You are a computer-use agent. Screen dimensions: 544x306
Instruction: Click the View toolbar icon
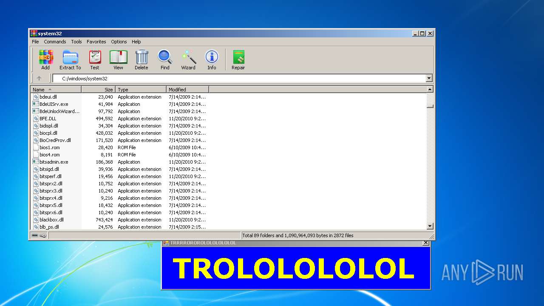pyautogui.click(x=118, y=59)
